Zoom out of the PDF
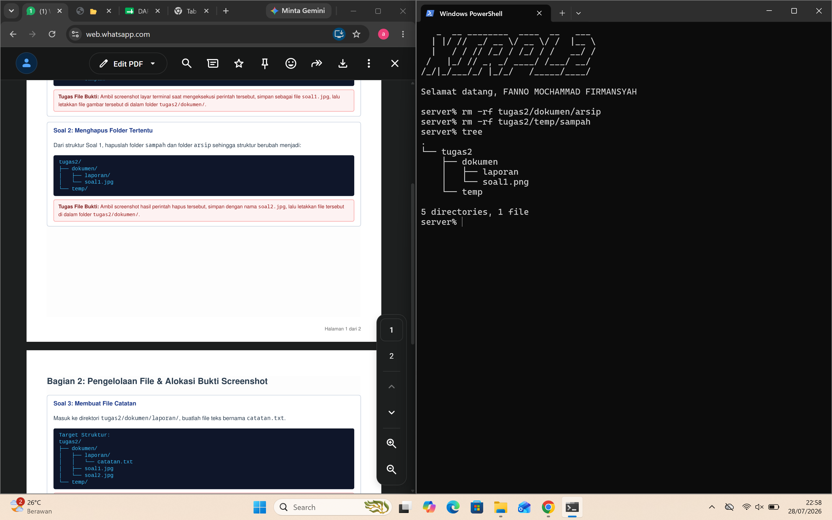Screen dimensions: 832x520 [391, 469]
